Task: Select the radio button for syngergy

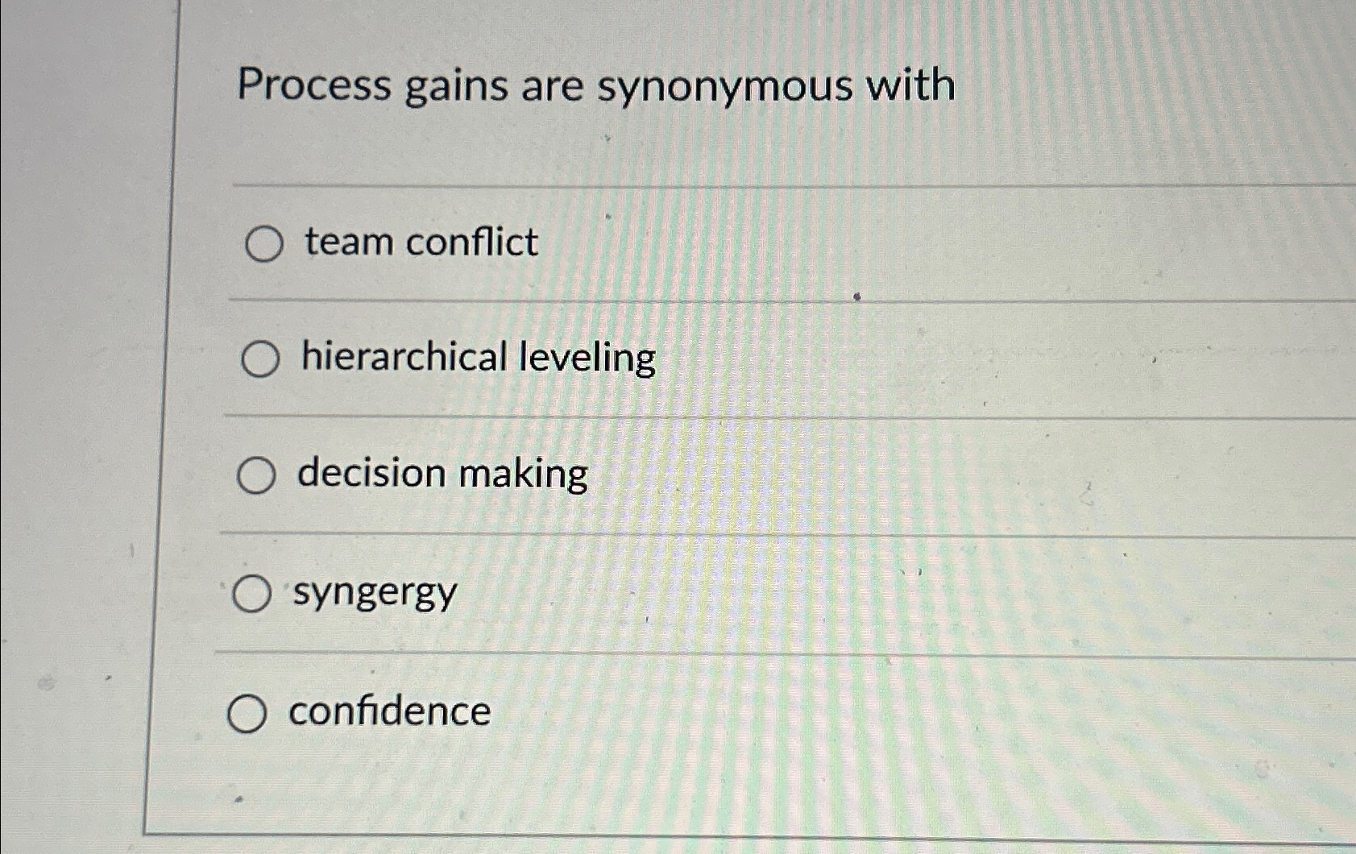Action: [x=254, y=594]
